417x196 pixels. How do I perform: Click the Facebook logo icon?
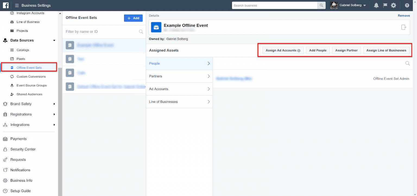click(x=6, y=5)
